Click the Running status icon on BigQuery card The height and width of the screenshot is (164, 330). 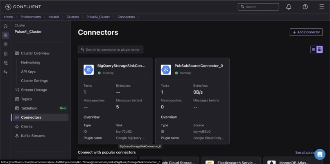pyautogui.click(x=99, y=73)
